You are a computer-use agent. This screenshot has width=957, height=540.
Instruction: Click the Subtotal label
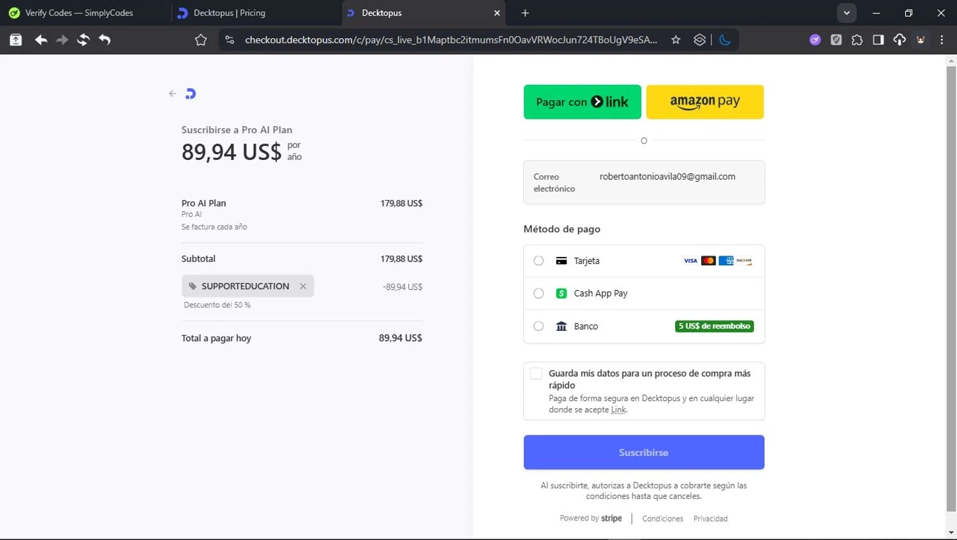tap(198, 259)
